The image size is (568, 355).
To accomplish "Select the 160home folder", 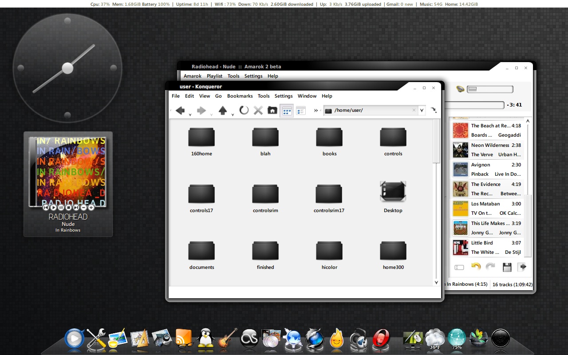I will pos(201,142).
